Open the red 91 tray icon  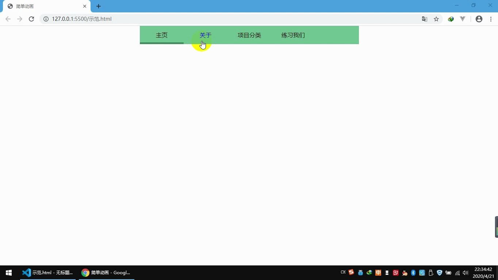[396, 273]
